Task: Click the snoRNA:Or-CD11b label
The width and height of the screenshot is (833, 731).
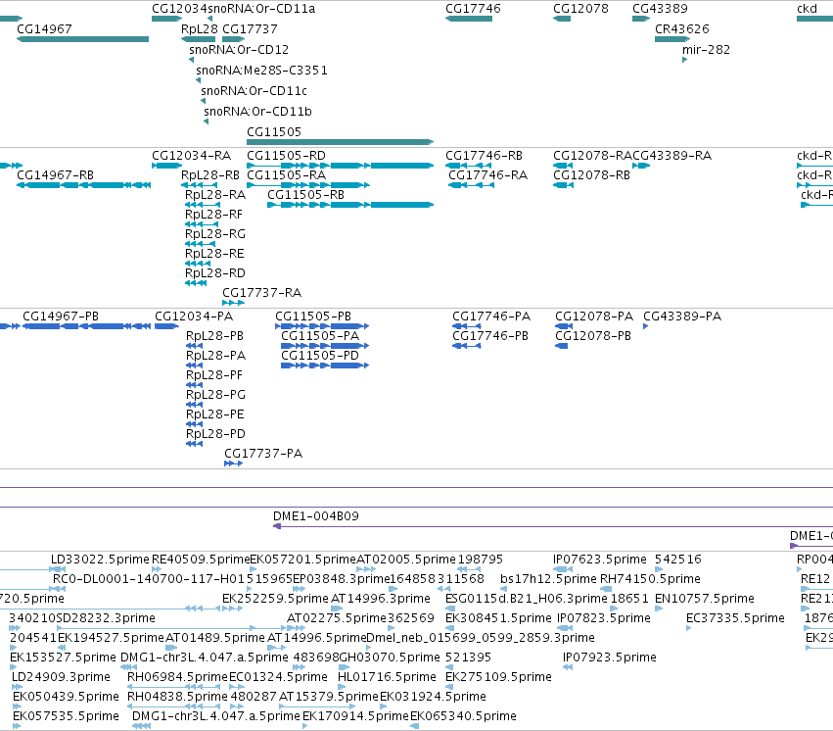Action: 257,111
